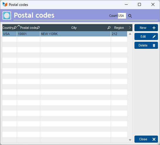
Task: Click the pencil icon on Edit button
Action: (x=154, y=36)
